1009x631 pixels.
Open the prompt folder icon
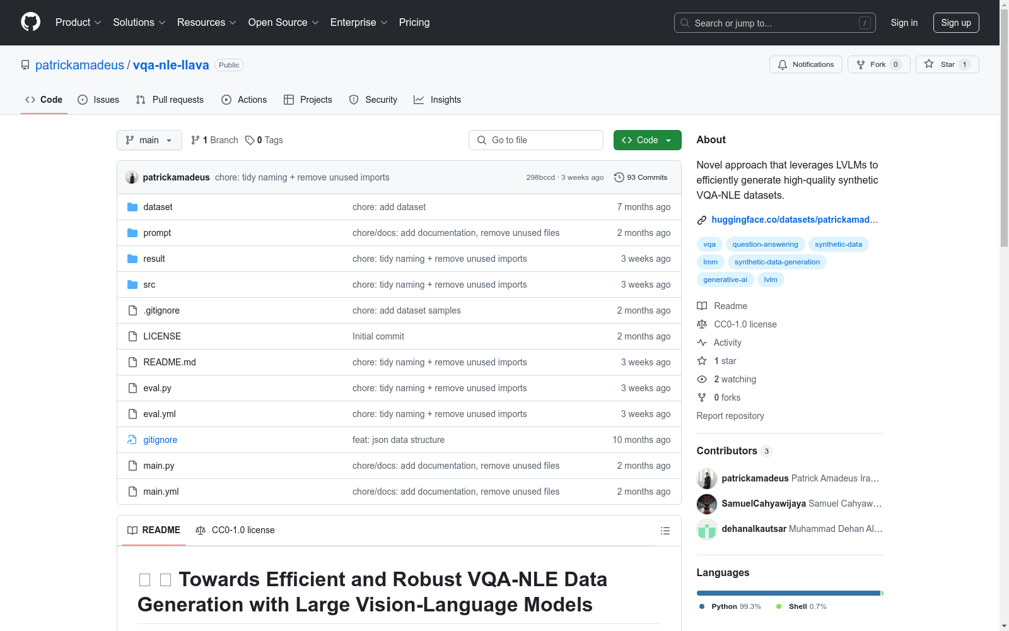[132, 233]
